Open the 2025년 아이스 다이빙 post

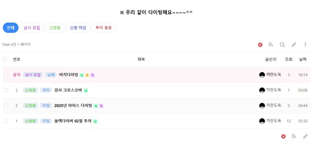[73, 105]
